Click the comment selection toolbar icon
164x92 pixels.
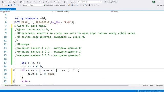pyautogui.click(x=84, y=5)
